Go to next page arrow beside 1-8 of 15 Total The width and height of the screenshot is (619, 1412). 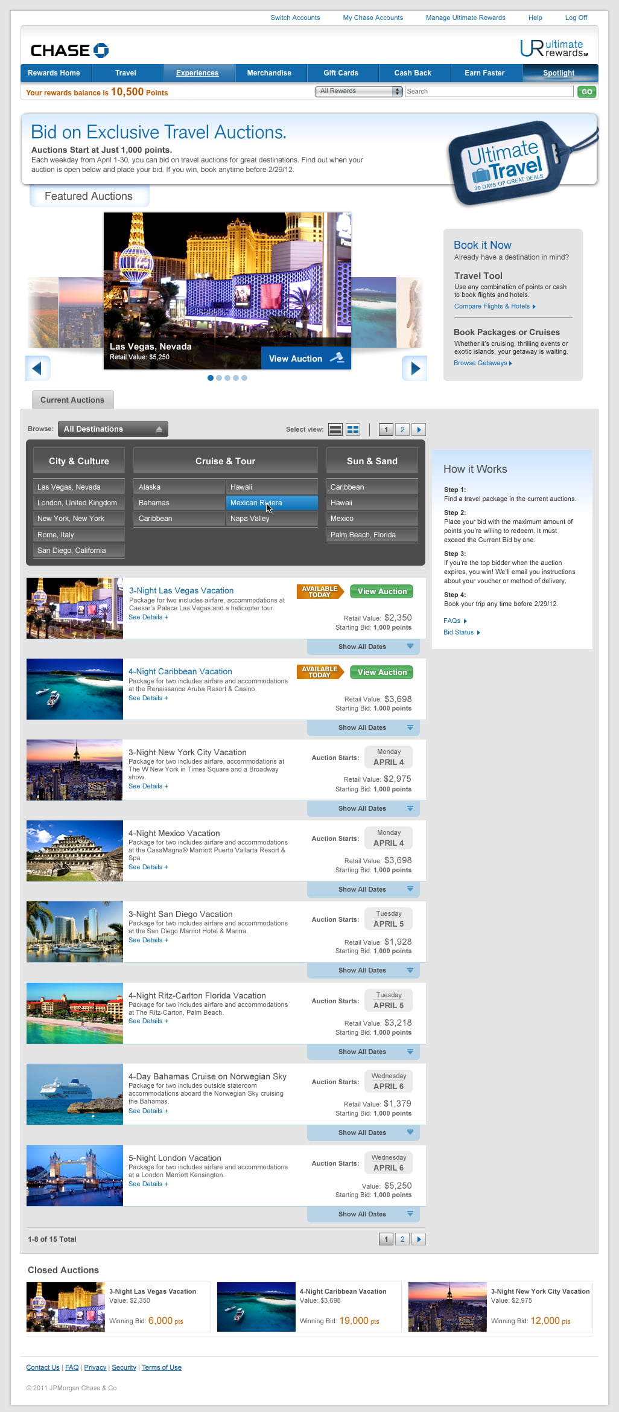tap(419, 1239)
